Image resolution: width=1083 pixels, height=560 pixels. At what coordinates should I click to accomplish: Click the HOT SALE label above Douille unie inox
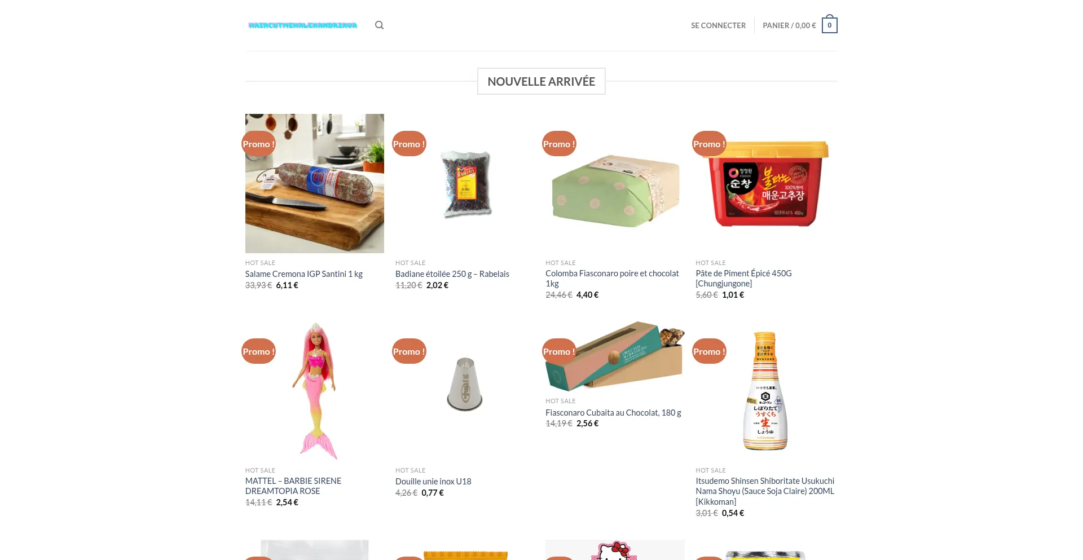coord(410,470)
